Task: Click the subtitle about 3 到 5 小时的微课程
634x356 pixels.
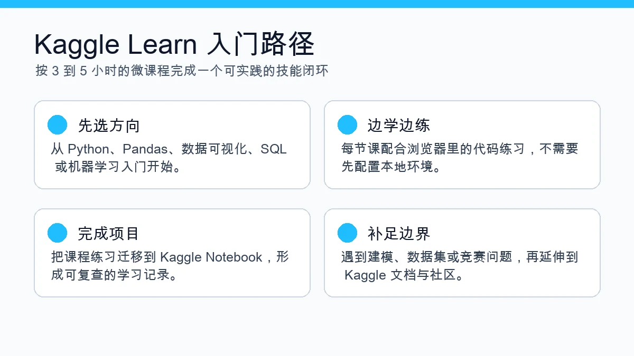Action: coord(182,71)
